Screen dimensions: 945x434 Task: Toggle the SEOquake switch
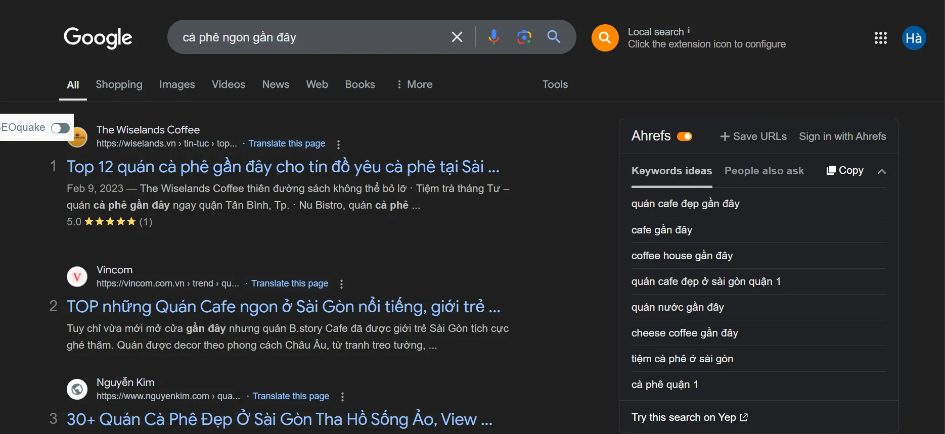[60, 128]
